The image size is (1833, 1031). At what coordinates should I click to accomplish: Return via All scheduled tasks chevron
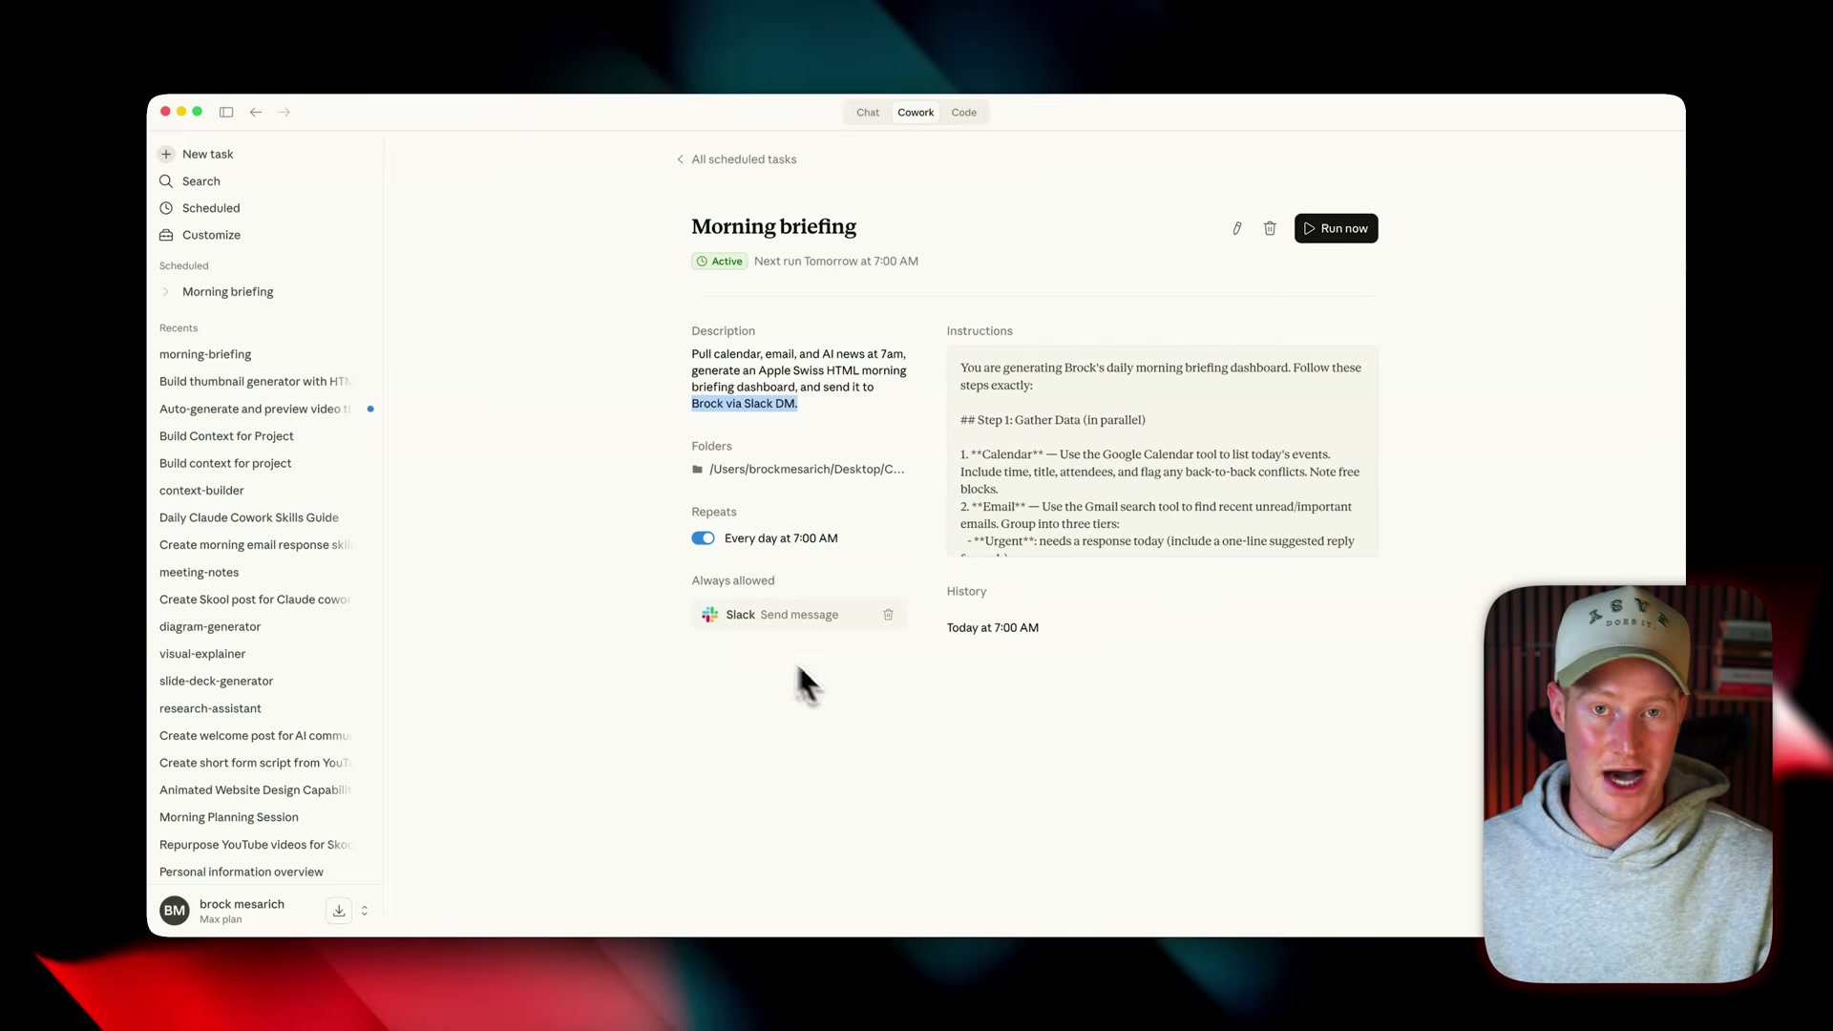pyautogui.click(x=680, y=159)
